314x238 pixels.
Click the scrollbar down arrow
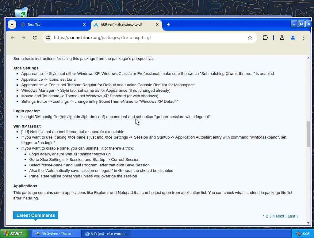coord(308,223)
